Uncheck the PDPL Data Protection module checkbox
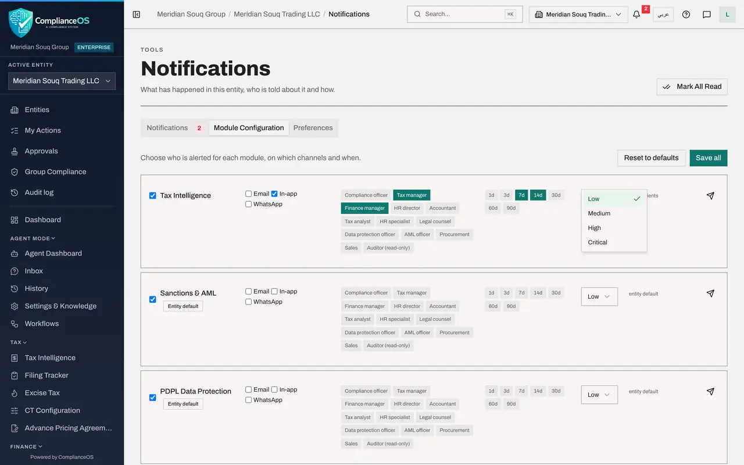Screen dimensions: 744x465 pyautogui.click(x=153, y=398)
